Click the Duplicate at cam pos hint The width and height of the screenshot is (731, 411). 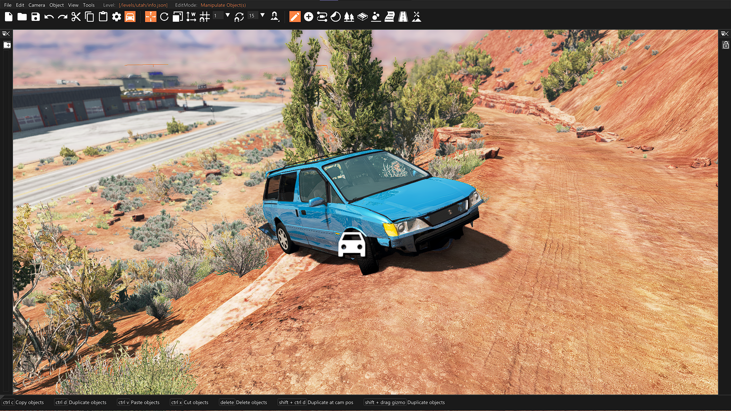316,402
